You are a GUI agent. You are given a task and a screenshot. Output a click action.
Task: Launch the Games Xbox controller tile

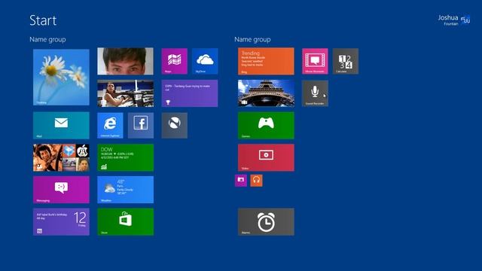click(266, 126)
